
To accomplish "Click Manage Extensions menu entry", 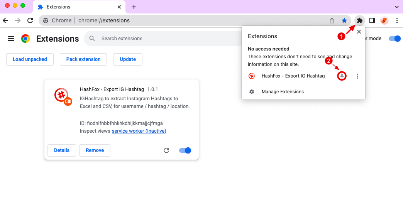I will tap(303, 92).
